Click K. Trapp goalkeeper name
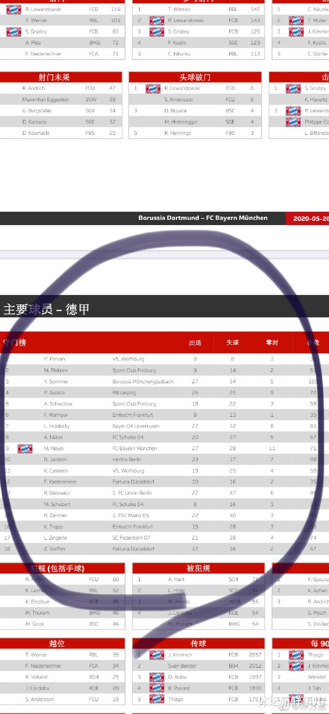 52,527
